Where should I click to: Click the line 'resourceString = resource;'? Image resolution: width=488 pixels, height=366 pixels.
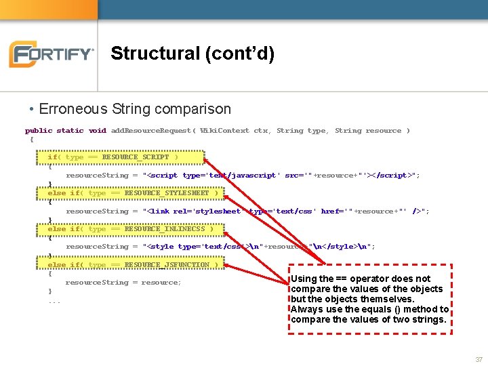point(123,283)
